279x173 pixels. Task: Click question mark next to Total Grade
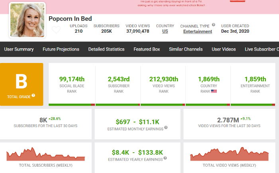pyautogui.click(x=33, y=95)
